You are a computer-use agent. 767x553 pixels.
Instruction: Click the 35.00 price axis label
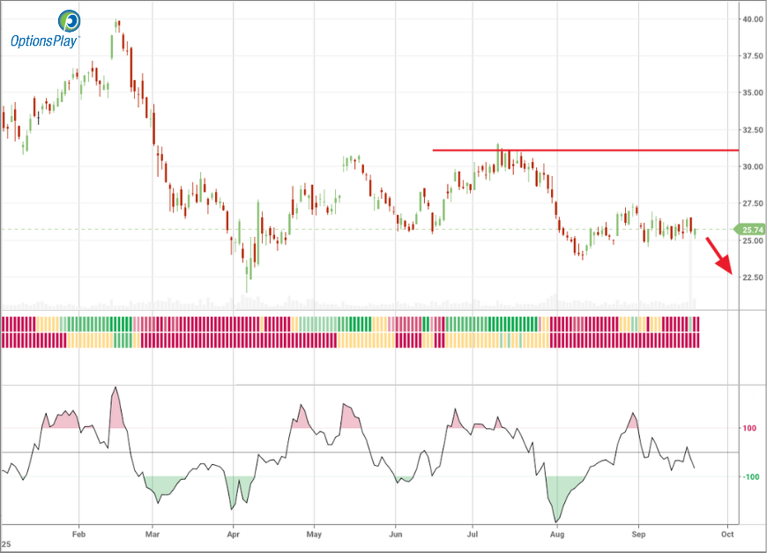752,93
